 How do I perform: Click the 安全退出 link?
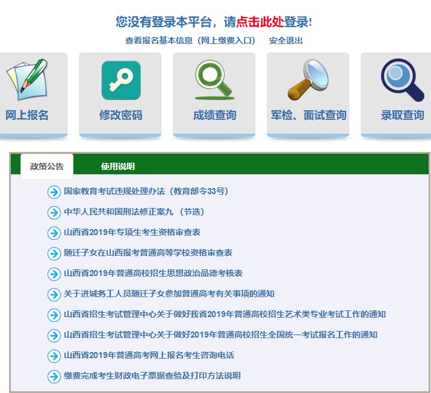(x=286, y=41)
